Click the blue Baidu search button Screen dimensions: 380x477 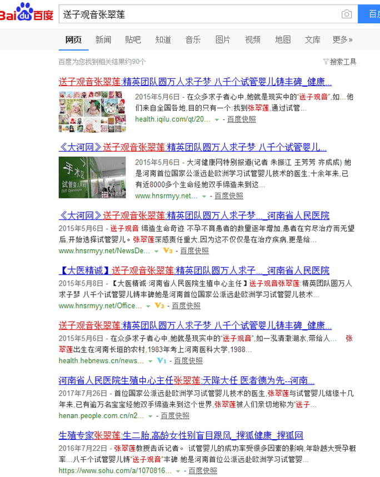pyautogui.click(x=369, y=14)
